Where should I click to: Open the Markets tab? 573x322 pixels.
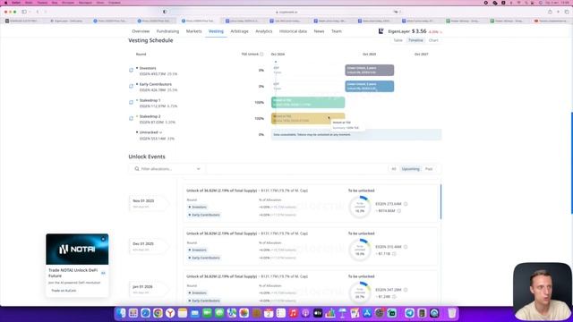point(193,31)
